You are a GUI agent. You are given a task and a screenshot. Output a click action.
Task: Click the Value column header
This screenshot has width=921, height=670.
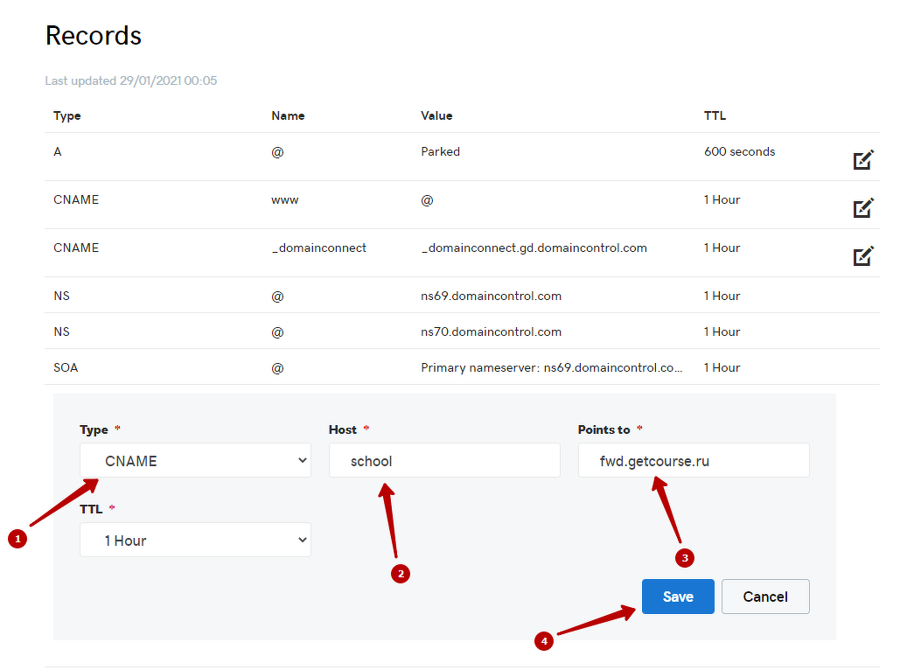(436, 115)
